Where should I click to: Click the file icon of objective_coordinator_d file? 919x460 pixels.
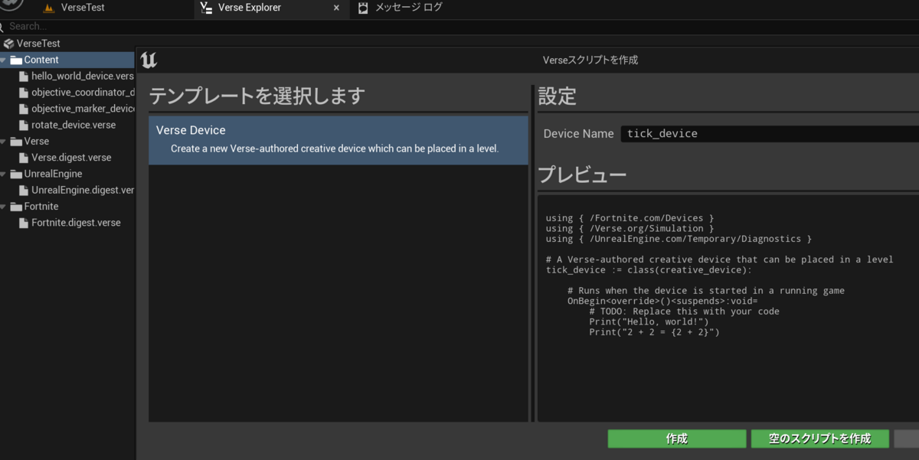(x=25, y=93)
